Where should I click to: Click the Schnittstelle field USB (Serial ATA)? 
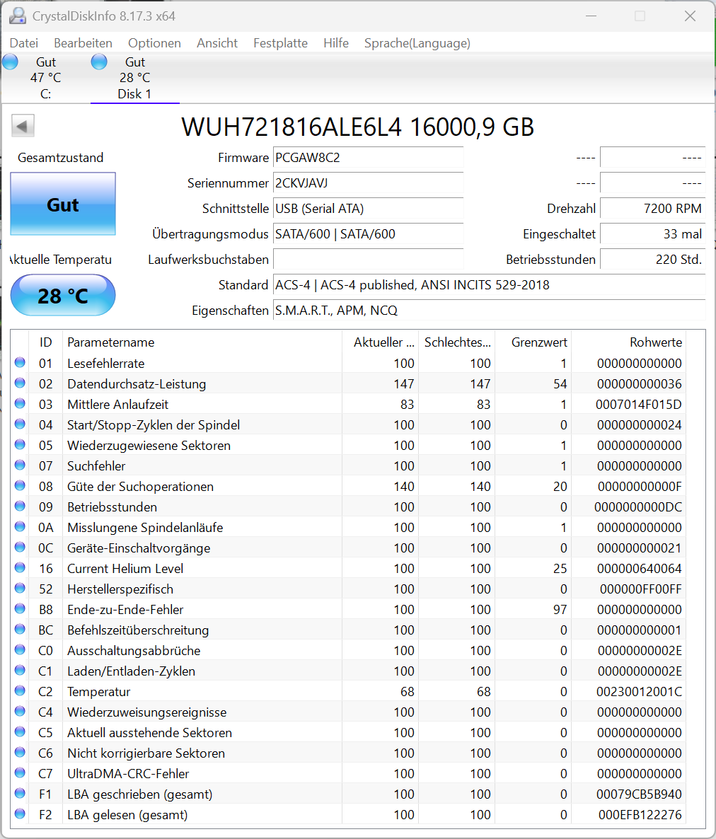368,209
